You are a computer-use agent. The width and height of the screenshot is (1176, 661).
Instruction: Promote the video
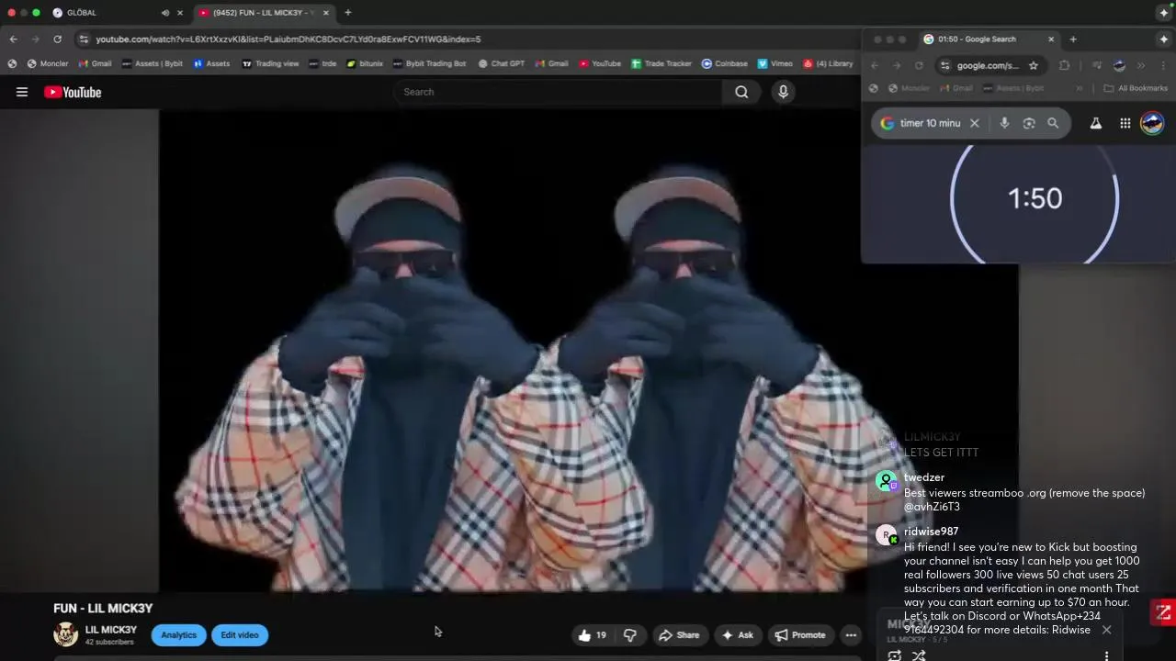[x=800, y=635]
